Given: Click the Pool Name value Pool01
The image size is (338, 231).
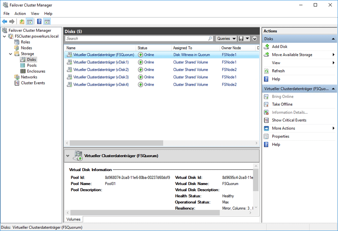Looking at the screenshot, I should point(110,184).
